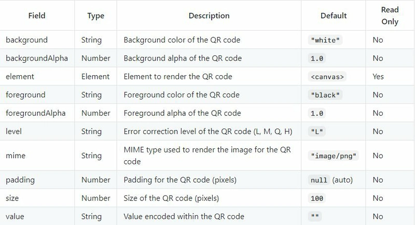The image size is (415, 225).
Task: Select the backgroundAlpha field name
Action: tap(37, 58)
